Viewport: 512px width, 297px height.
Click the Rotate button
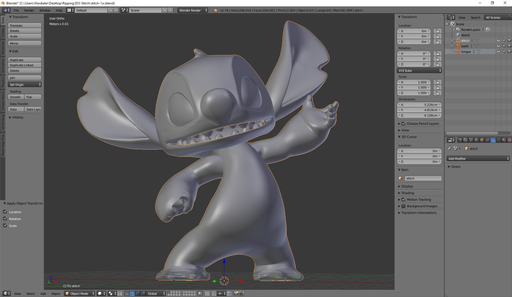click(x=25, y=31)
